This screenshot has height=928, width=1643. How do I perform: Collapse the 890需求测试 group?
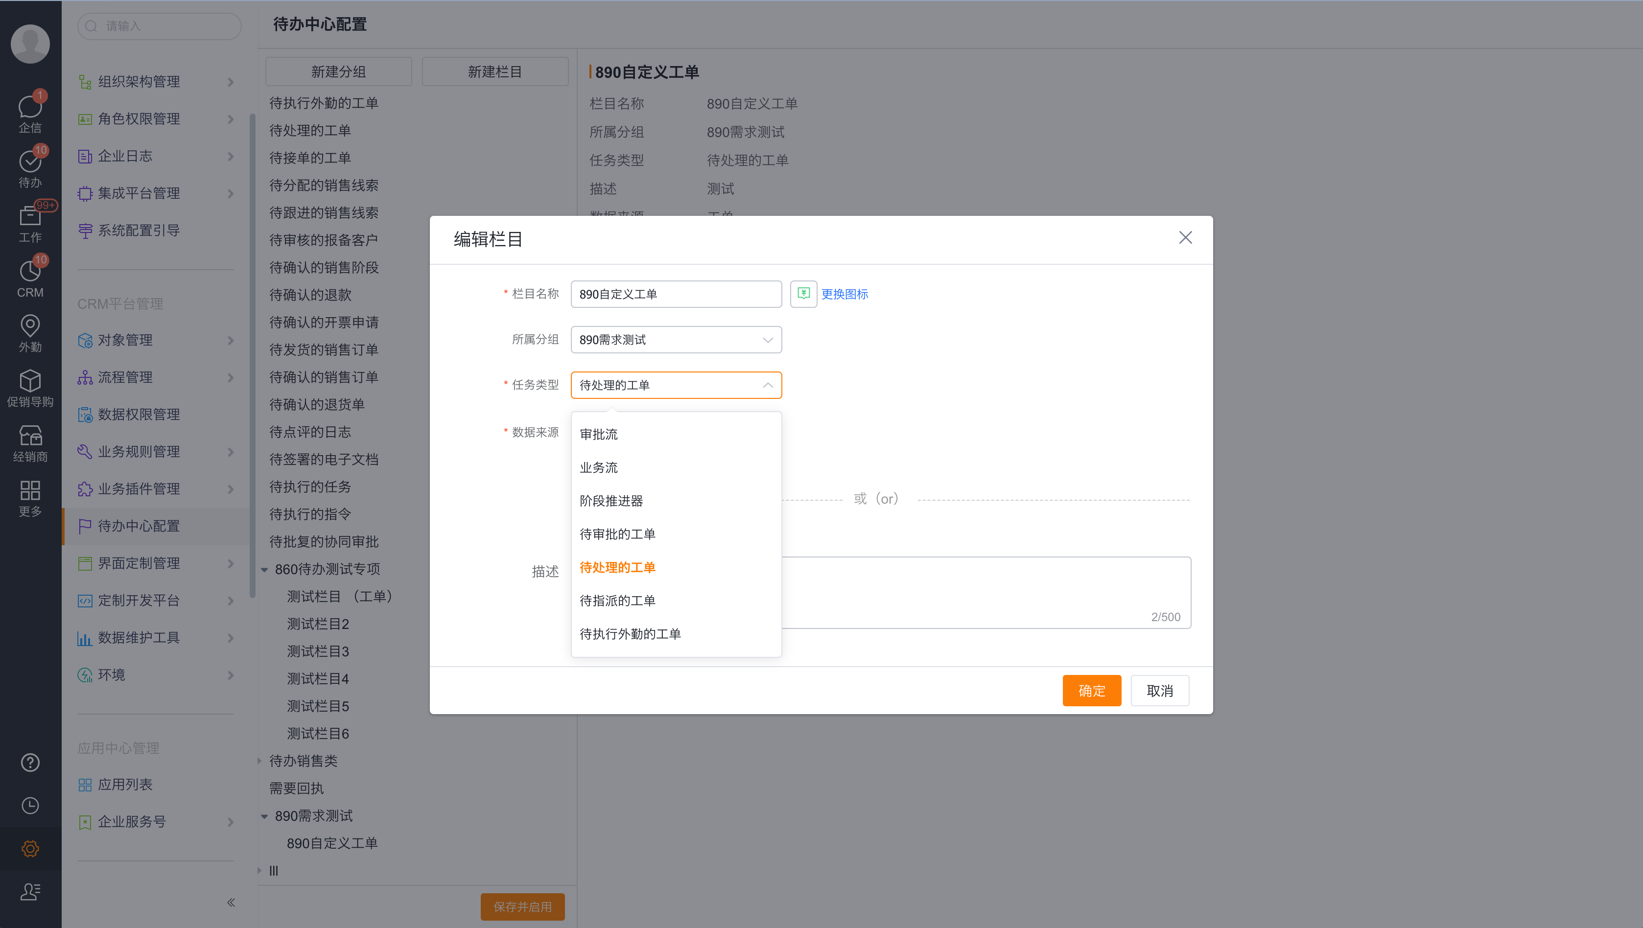264,816
